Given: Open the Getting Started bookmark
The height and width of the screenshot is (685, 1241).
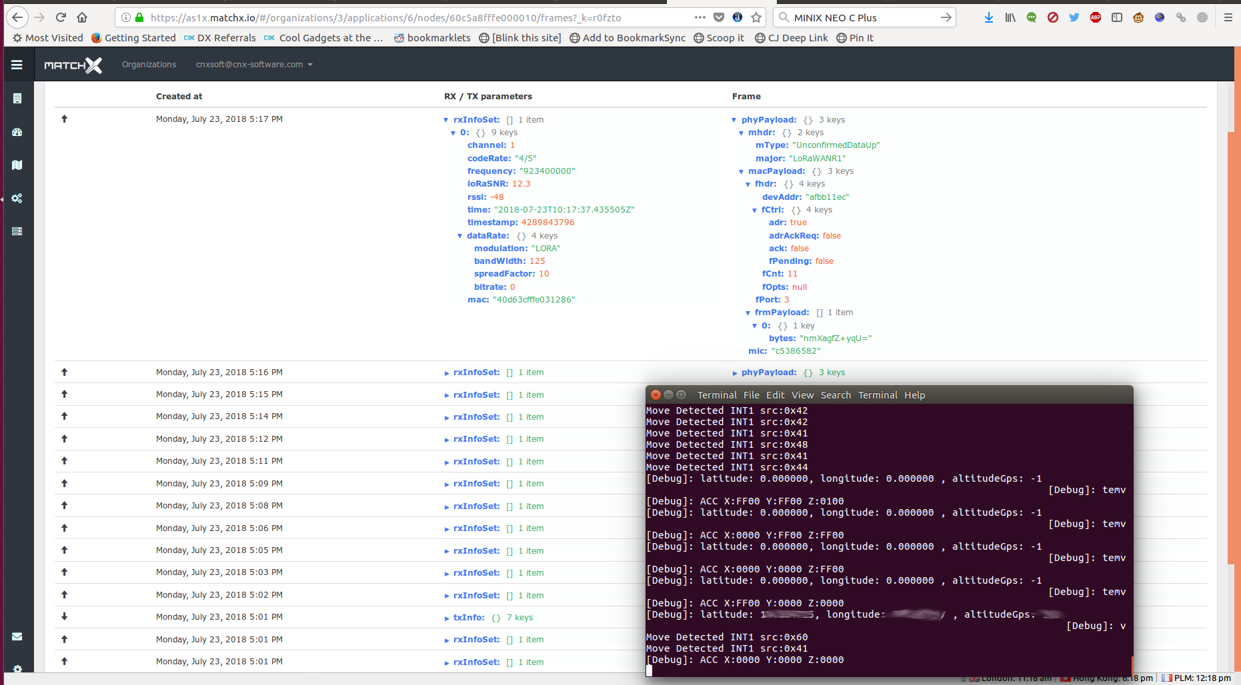Looking at the screenshot, I should [x=134, y=38].
